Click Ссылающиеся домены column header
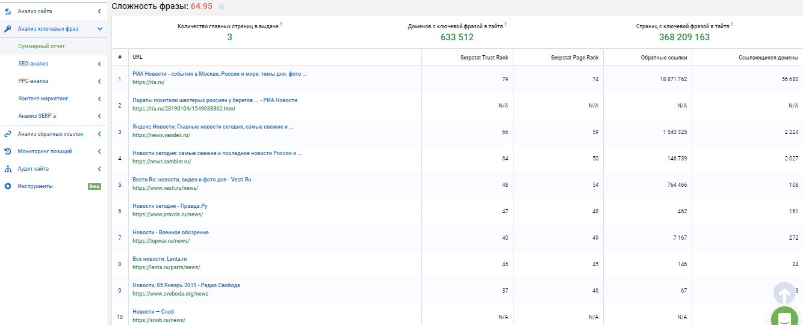 click(769, 58)
